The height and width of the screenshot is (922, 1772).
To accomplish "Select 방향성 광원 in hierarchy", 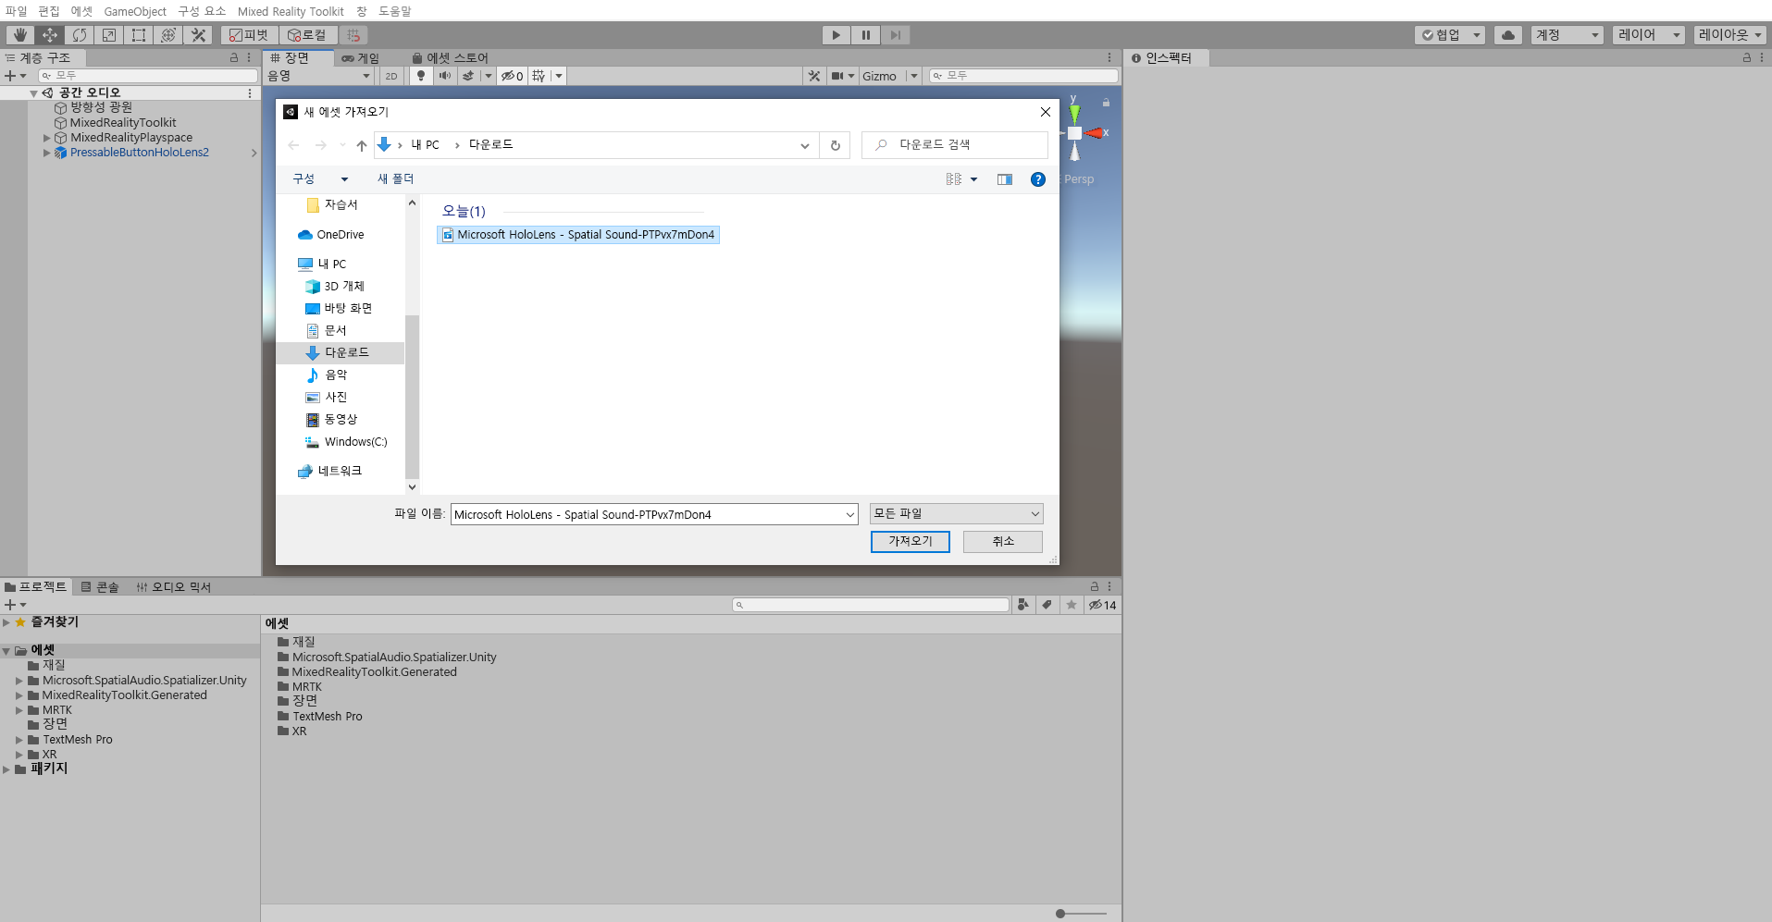I will tap(101, 107).
